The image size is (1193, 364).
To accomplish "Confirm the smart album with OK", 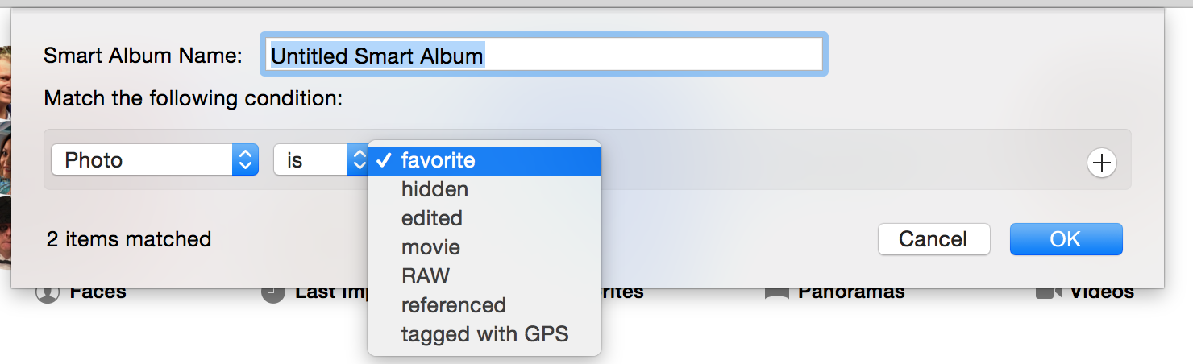I will (1066, 239).
